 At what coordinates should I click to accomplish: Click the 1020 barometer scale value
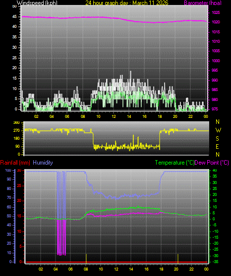click(x=216, y=22)
